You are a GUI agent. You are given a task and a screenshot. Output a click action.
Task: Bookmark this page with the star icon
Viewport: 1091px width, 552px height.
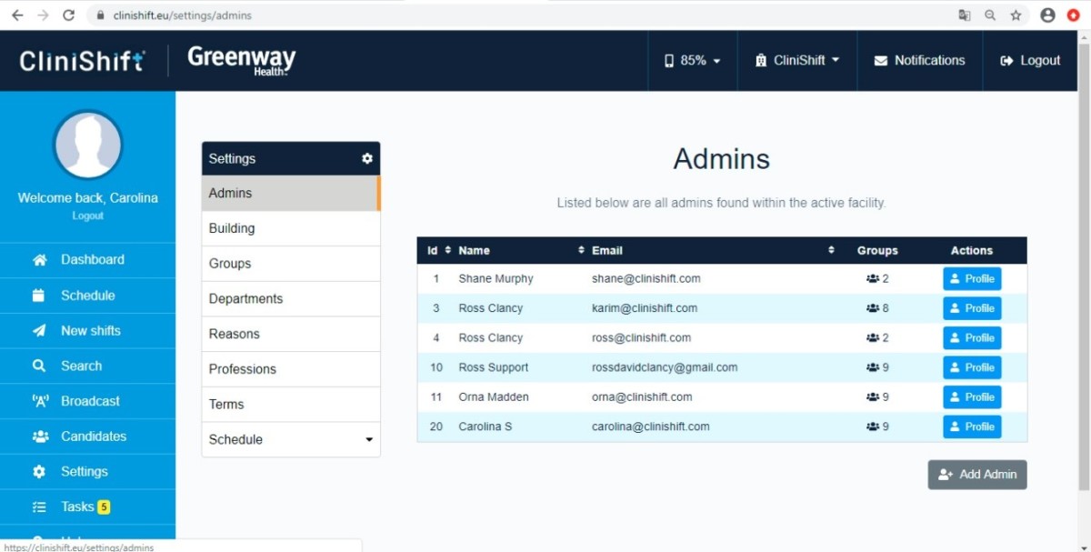pyautogui.click(x=1016, y=15)
